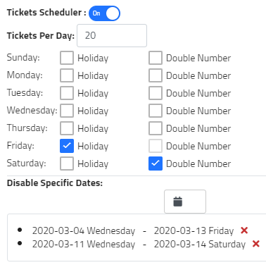Turn off the Tickets Scheduler switch

pos(104,13)
